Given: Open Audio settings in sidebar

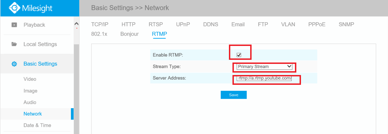Looking at the screenshot, I should (30, 102).
